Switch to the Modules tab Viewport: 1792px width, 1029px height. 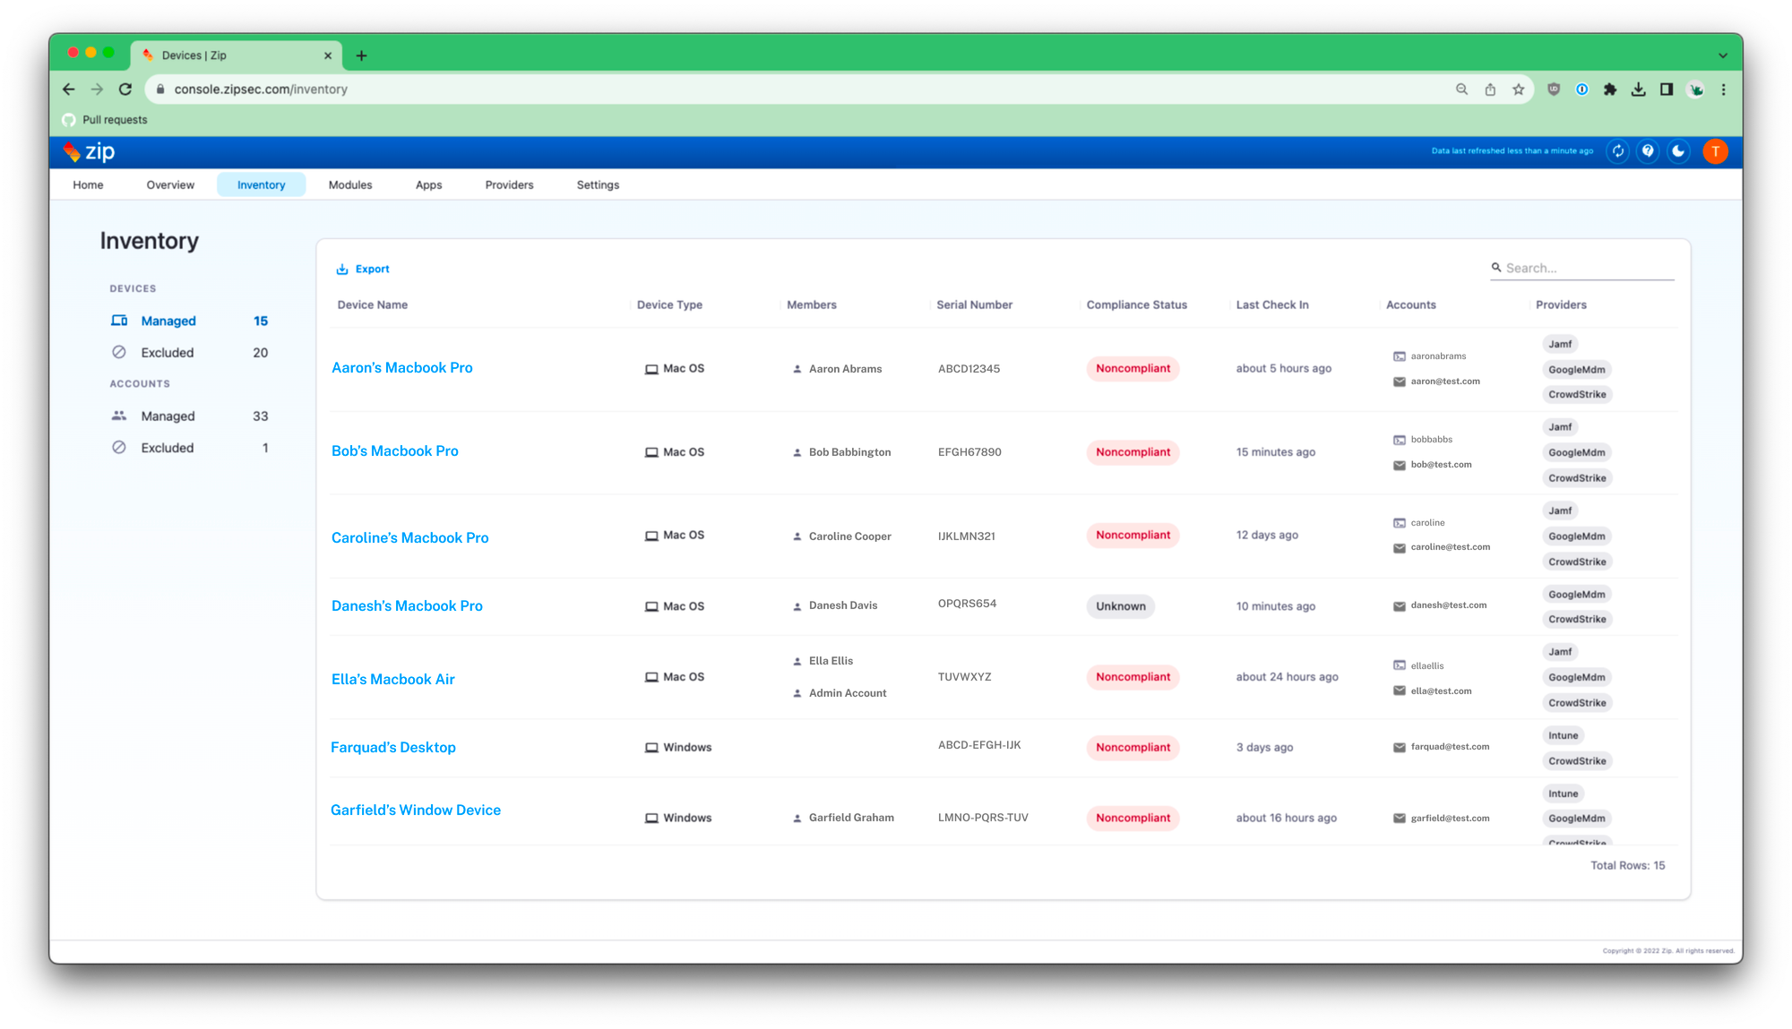(349, 184)
